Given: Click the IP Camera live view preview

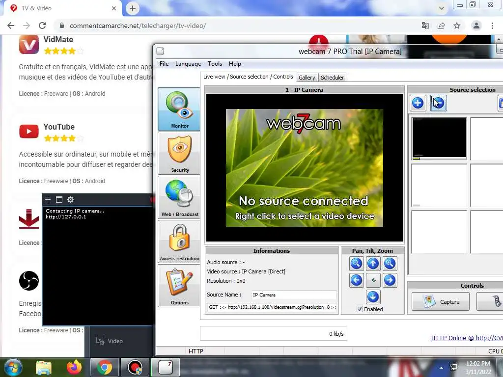Looking at the screenshot, I should pos(304,168).
